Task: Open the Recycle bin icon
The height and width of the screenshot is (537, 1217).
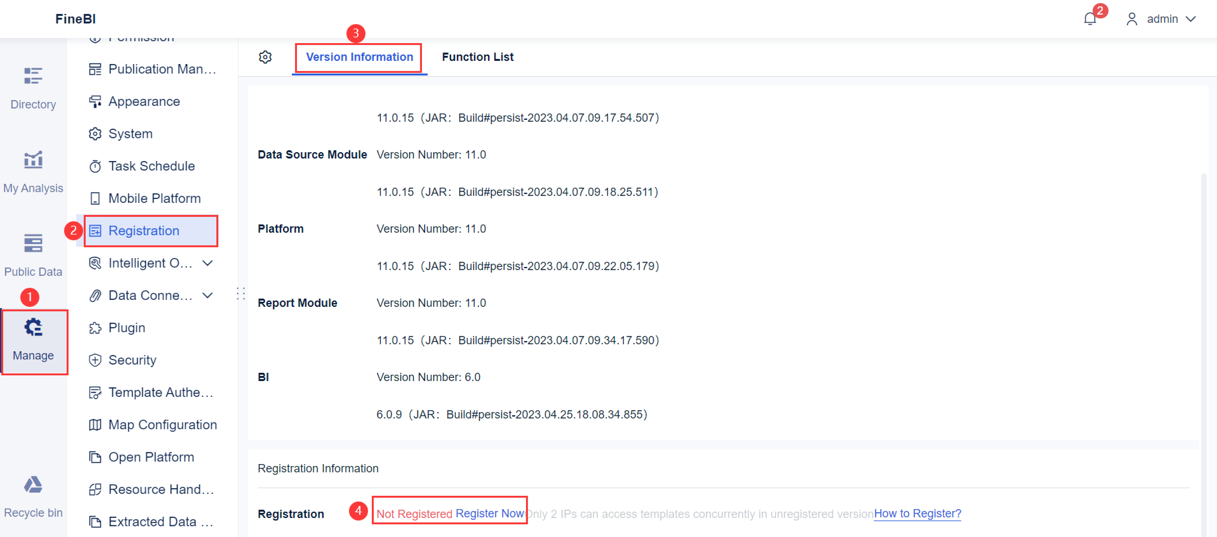Action: (33, 485)
